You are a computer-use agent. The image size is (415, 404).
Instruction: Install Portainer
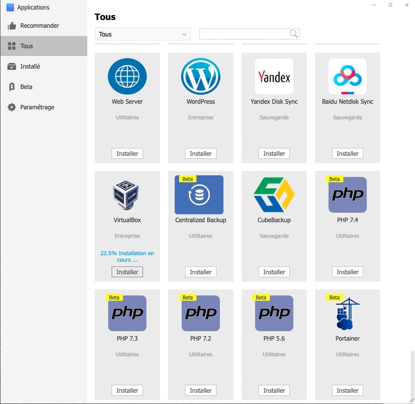click(348, 391)
